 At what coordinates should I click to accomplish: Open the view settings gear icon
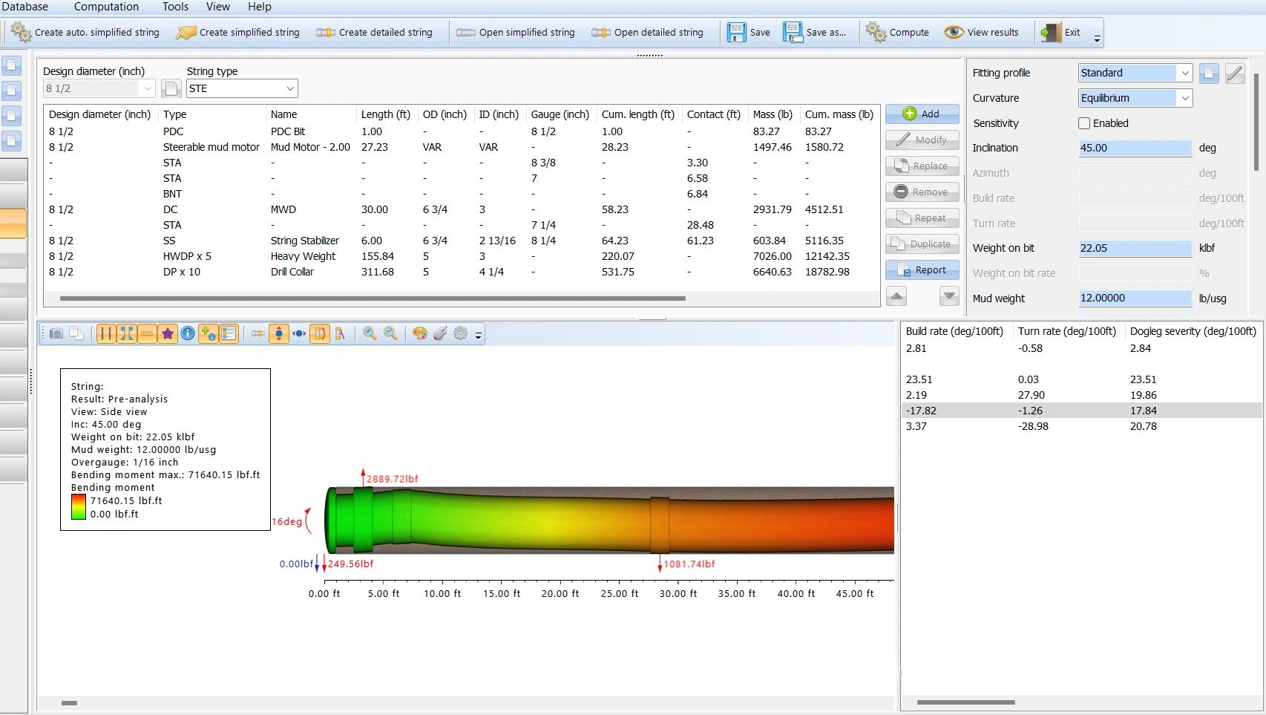(x=461, y=333)
